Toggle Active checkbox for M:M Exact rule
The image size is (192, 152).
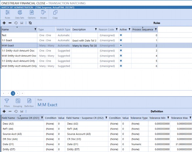[121, 45]
